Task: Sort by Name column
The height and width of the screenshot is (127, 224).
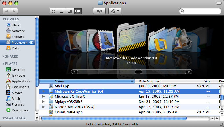Action: 87,81
